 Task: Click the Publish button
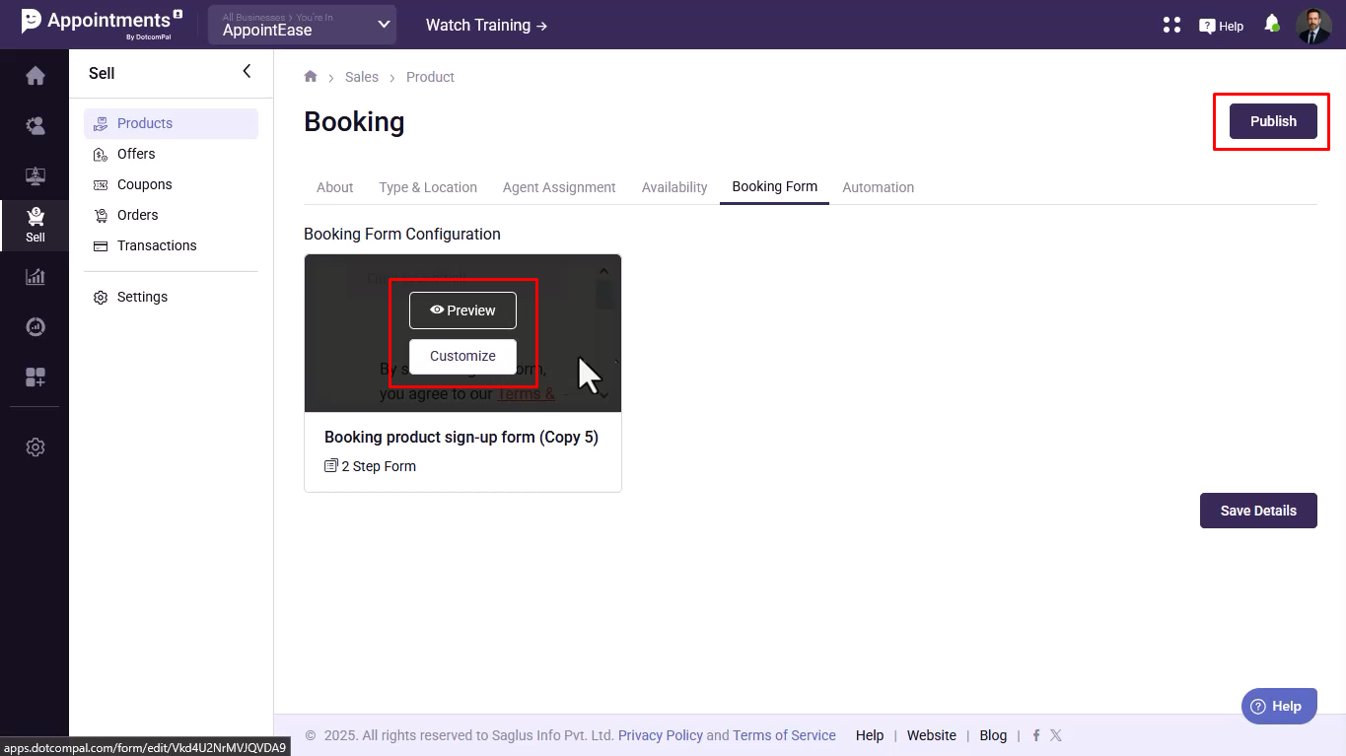pos(1272,121)
